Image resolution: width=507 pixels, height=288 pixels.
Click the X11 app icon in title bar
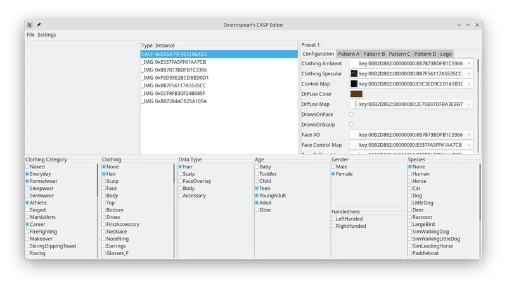(x=30, y=25)
